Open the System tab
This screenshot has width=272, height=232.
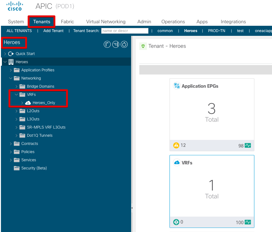(16, 22)
